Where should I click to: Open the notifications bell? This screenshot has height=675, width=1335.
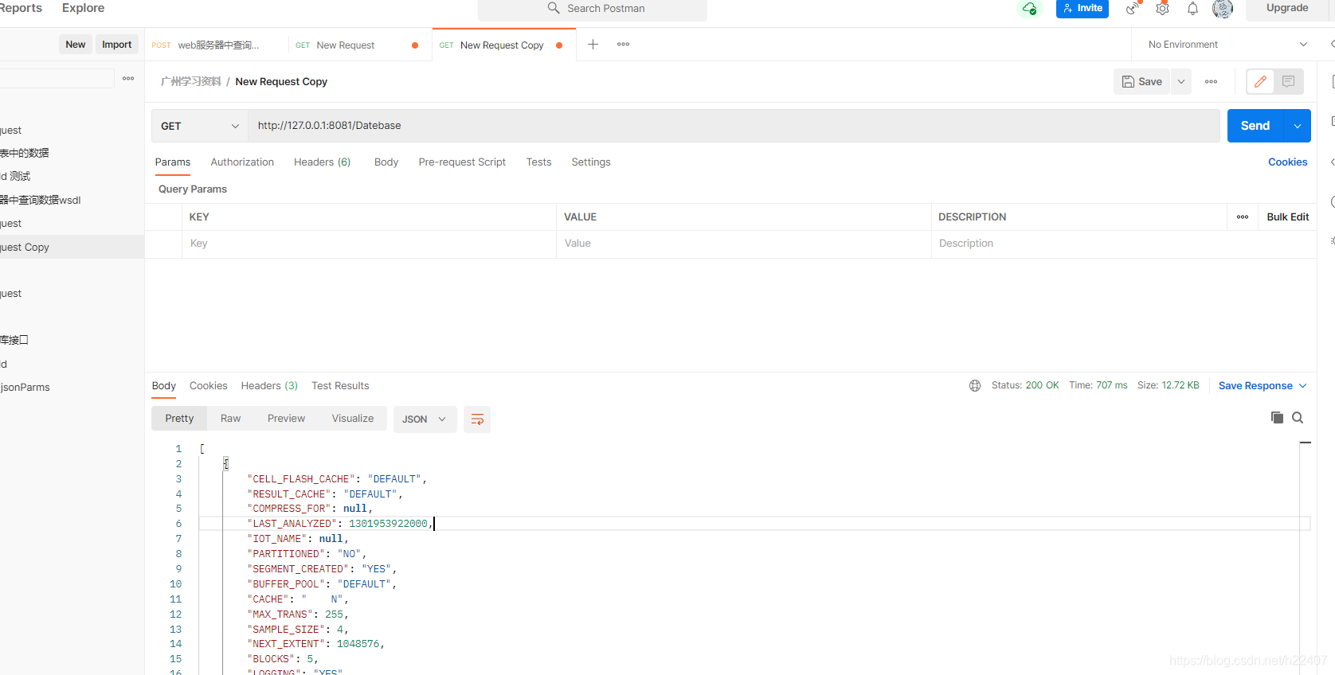pyautogui.click(x=1192, y=8)
